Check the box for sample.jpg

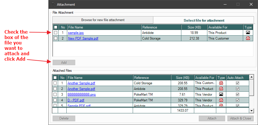tap(55, 33)
